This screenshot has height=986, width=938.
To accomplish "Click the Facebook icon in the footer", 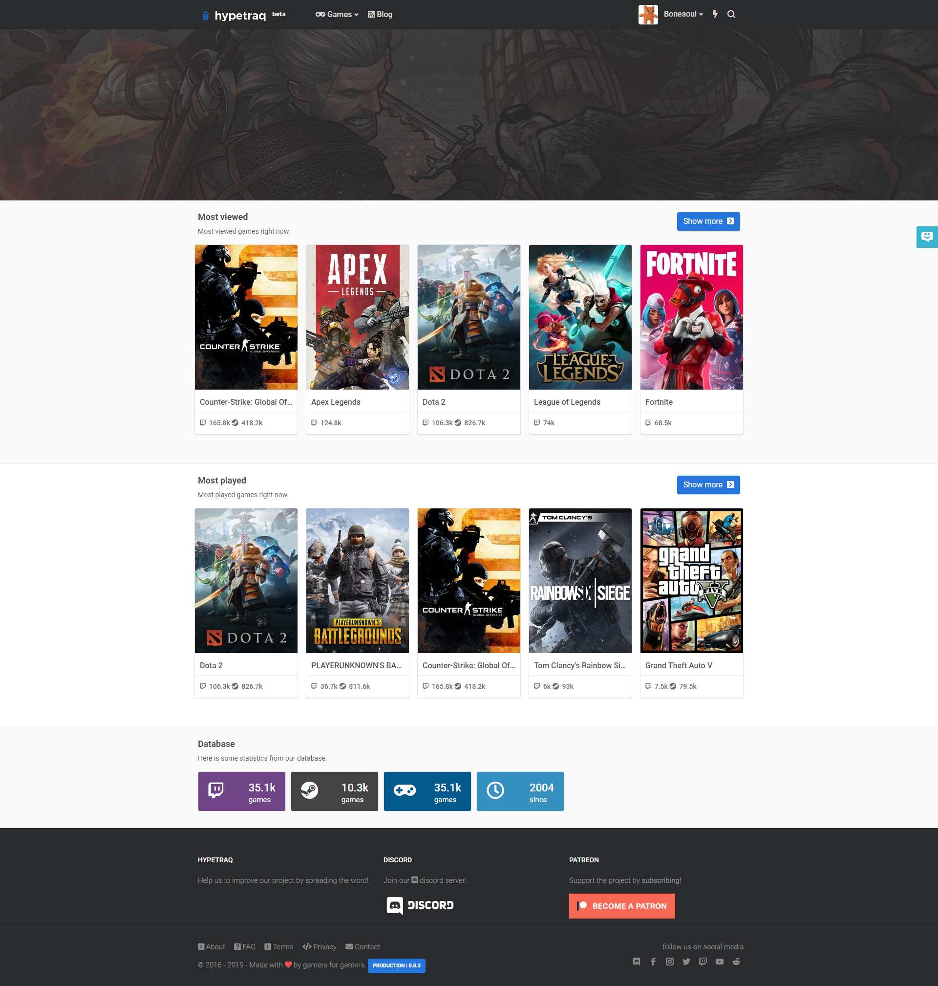I will point(653,961).
